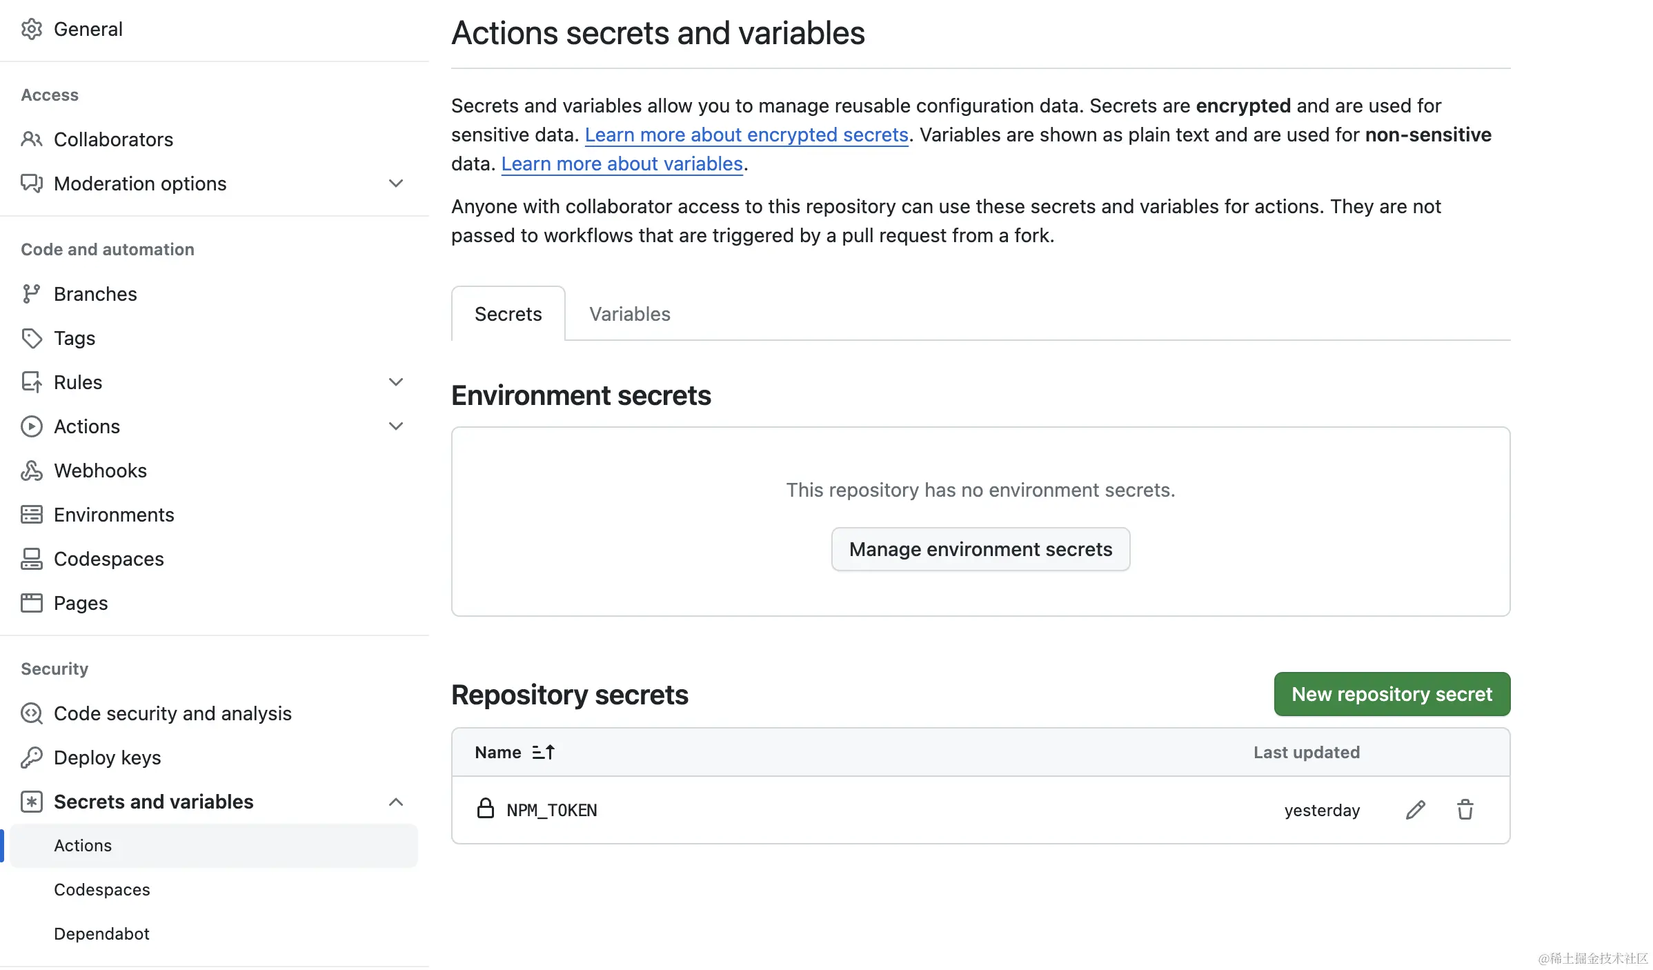Open Dependabot under Secrets and variables
Screen dimensions: 1653x970
tap(101, 933)
